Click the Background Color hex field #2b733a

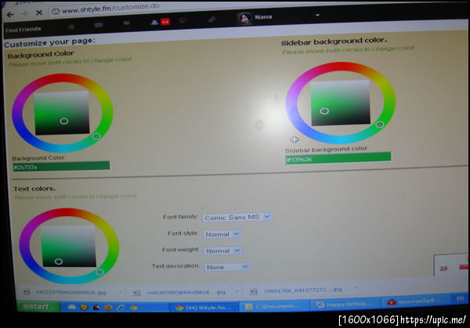pos(61,166)
